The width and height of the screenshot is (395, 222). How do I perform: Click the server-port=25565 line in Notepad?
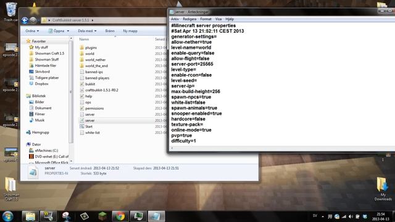tap(192, 64)
